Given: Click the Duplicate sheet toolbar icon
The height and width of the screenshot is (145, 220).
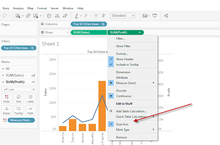Looking at the screenshot, I should pos(28,15).
